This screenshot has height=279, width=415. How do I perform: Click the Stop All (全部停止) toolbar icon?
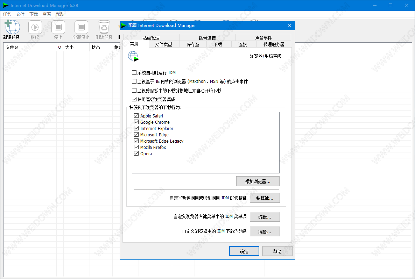coord(81,27)
